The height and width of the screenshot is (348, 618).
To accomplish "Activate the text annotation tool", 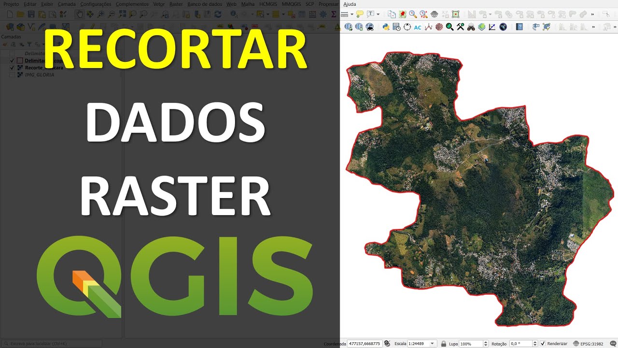I will pos(371,14).
